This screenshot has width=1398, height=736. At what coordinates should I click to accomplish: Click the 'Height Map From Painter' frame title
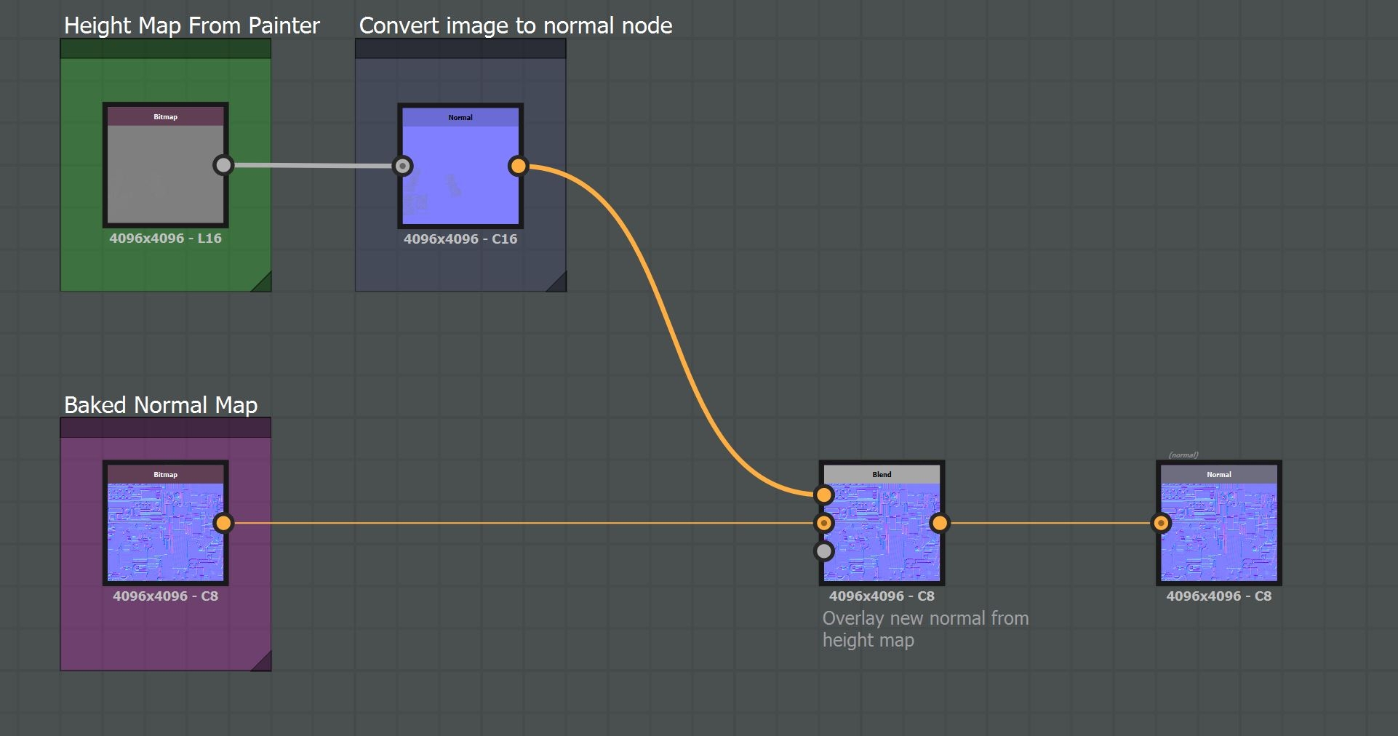point(192,25)
